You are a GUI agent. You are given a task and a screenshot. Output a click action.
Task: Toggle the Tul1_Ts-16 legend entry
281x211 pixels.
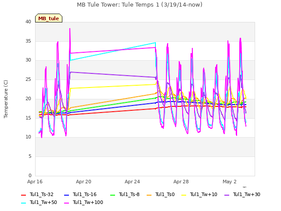click(x=80, y=194)
